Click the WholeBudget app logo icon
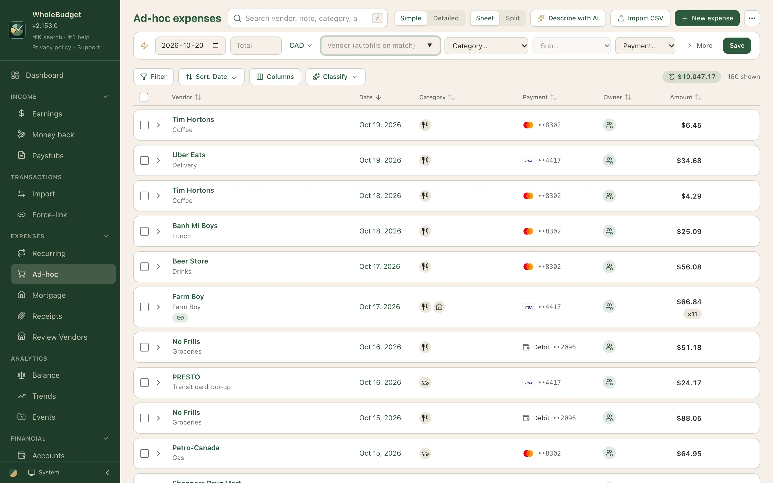Image resolution: width=773 pixels, height=483 pixels. click(17, 30)
